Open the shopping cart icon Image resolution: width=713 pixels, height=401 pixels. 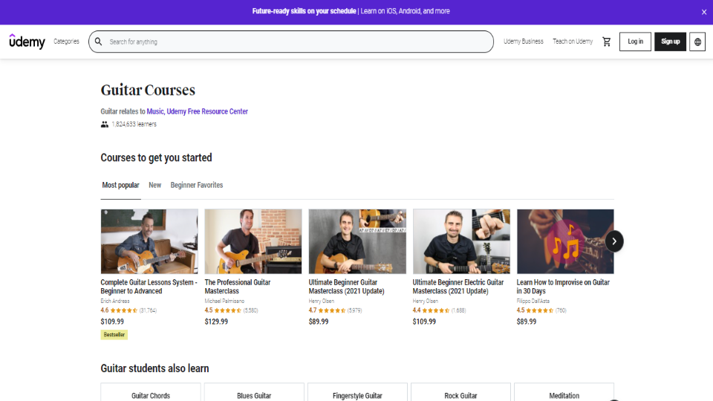[607, 42]
